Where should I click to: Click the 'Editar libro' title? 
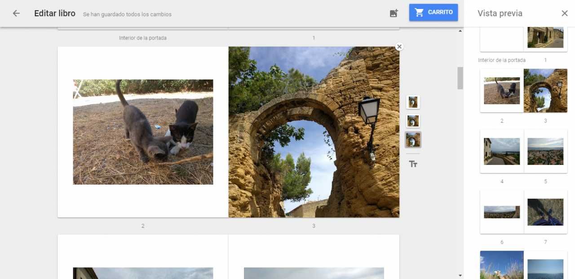(55, 13)
